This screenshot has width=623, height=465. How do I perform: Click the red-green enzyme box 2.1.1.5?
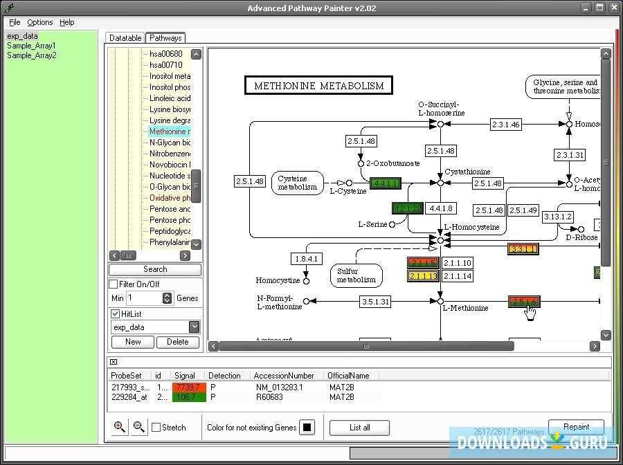(423, 263)
